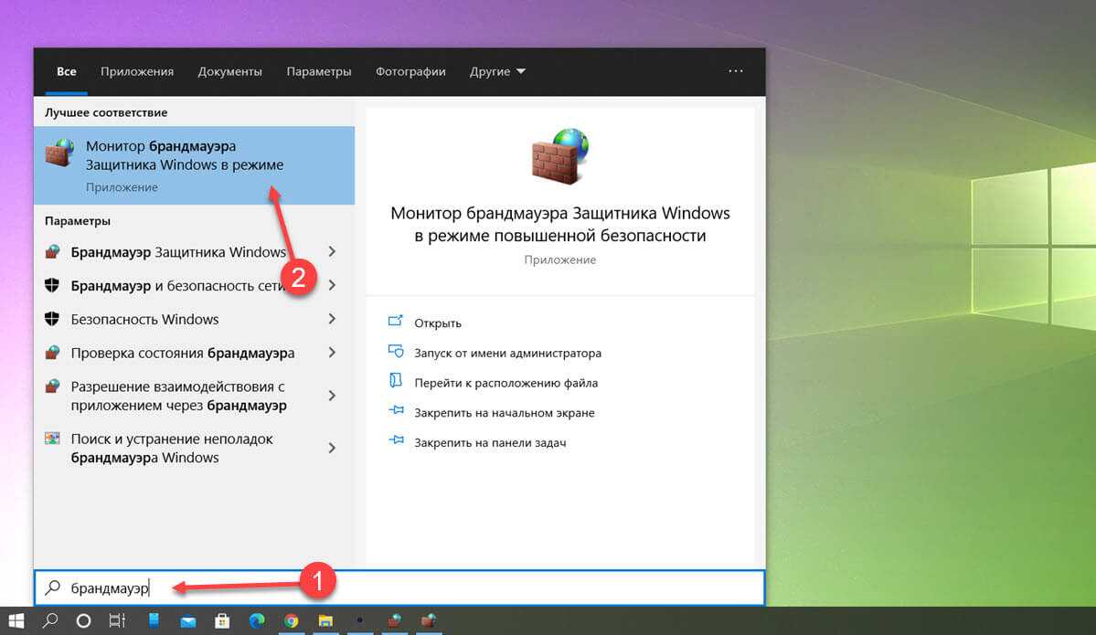The width and height of the screenshot is (1096, 635).
Task: Open File Explorer from the taskbar
Action: (325, 620)
